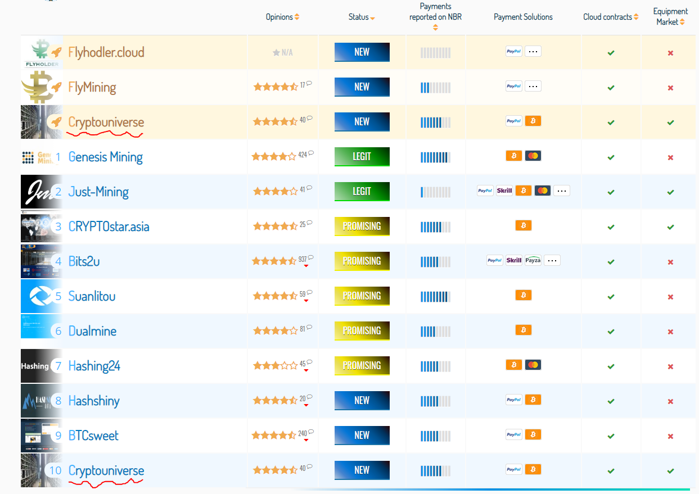Sort by Opinions using its header arrows
Image resolution: width=699 pixels, height=494 pixels.
click(297, 17)
